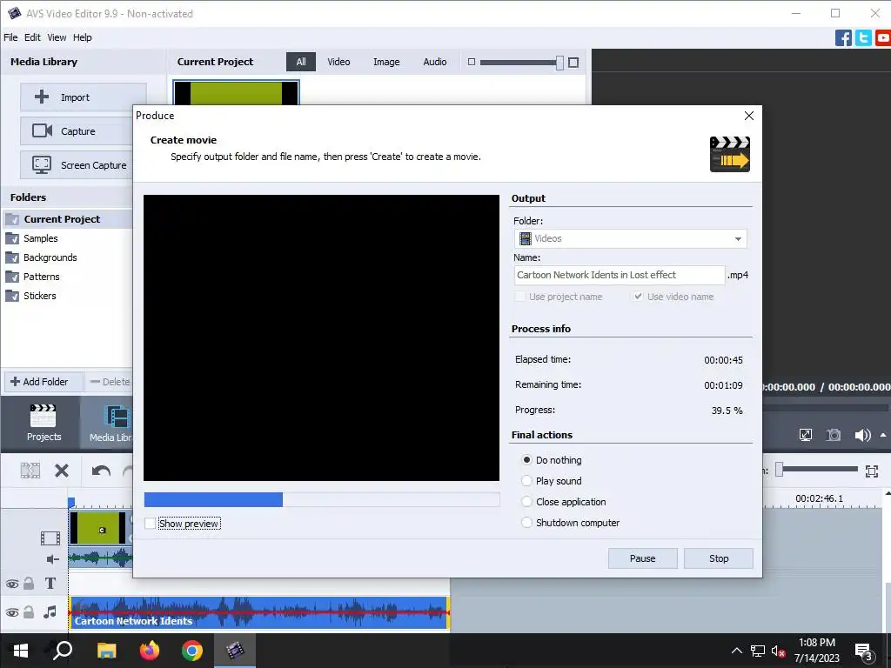Expand the preview volume arrow

(883, 435)
